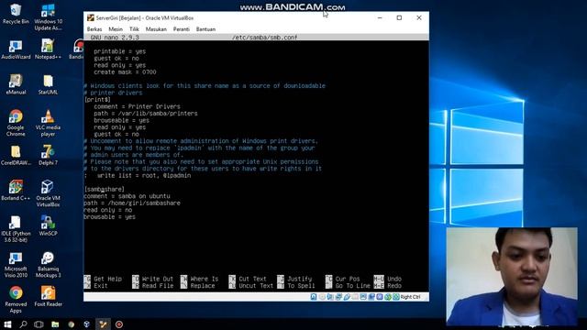The image size is (587, 330).
Task: Select the Foxit Reader desktop icon
Action: [48, 296]
